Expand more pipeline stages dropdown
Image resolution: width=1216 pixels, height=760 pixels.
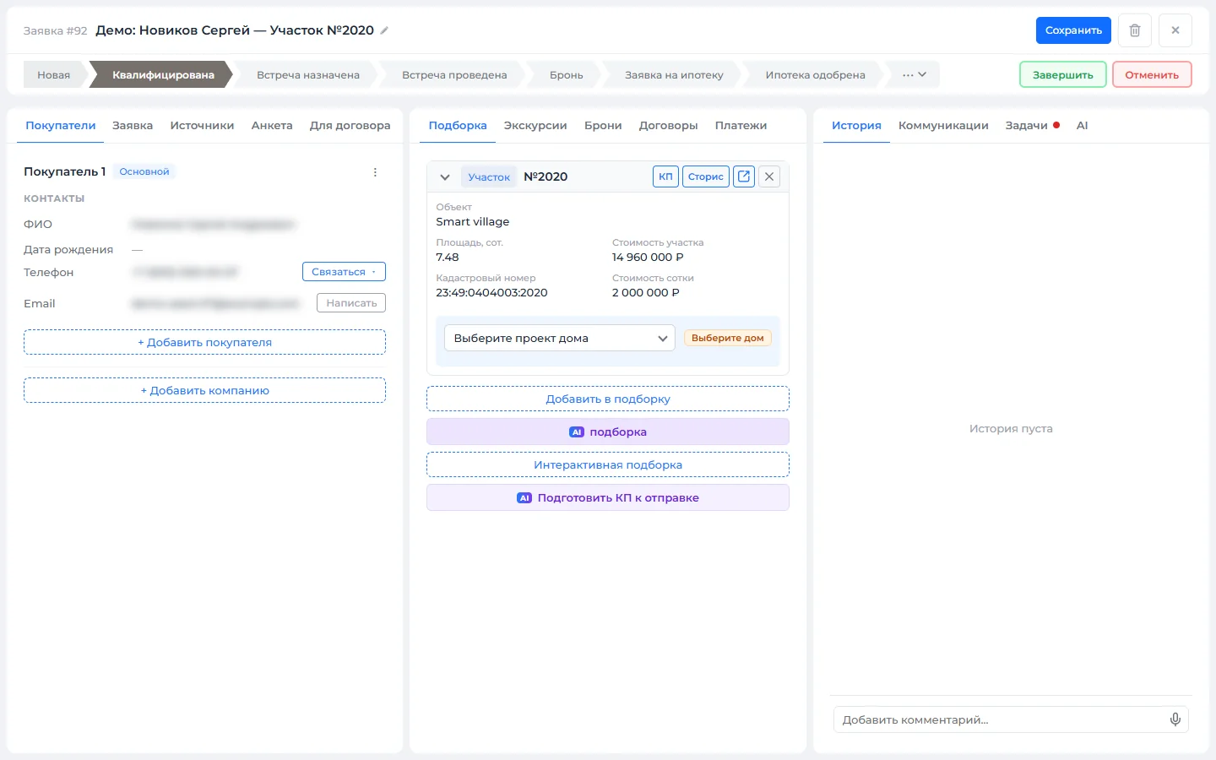click(x=914, y=75)
